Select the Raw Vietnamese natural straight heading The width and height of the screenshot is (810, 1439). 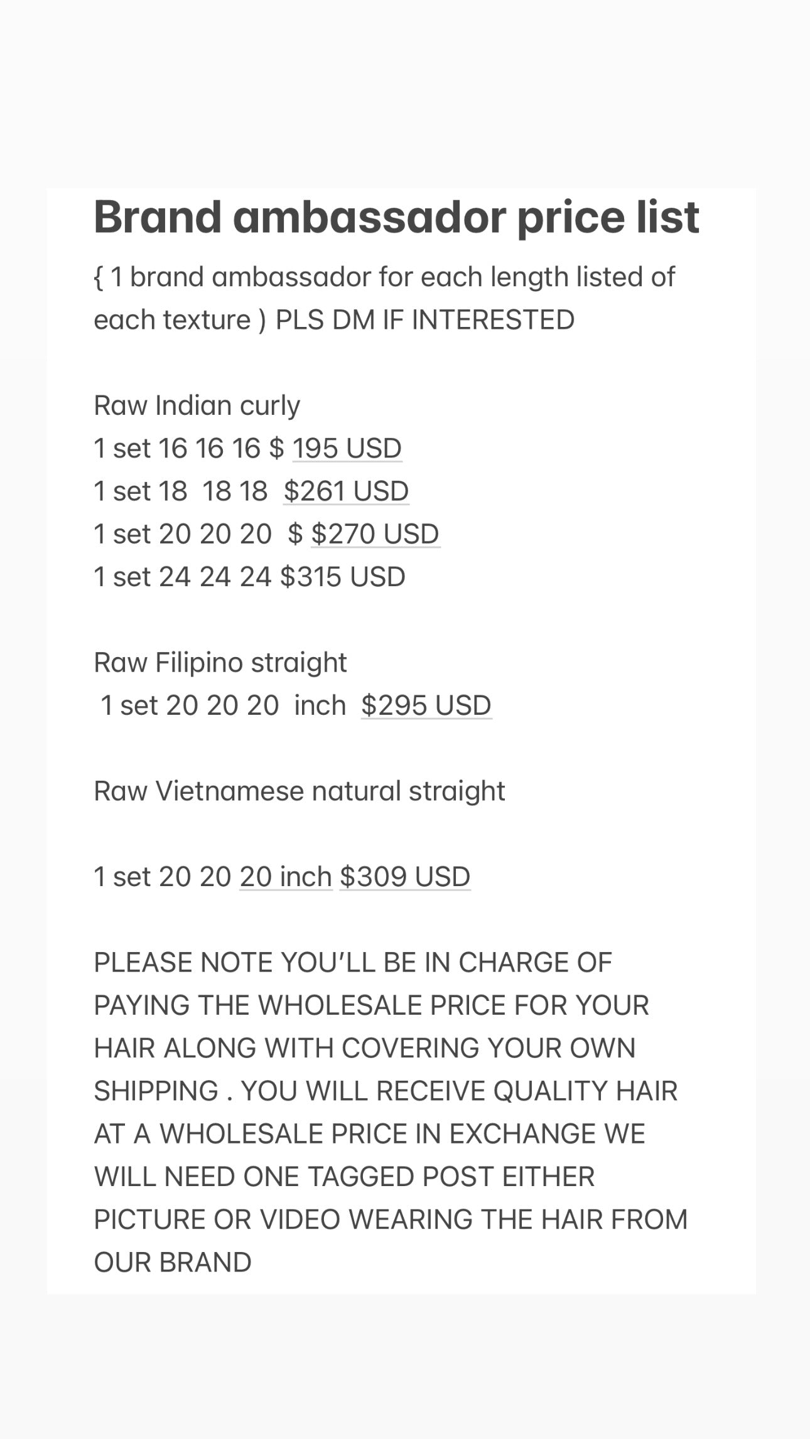[x=299, y=791]
